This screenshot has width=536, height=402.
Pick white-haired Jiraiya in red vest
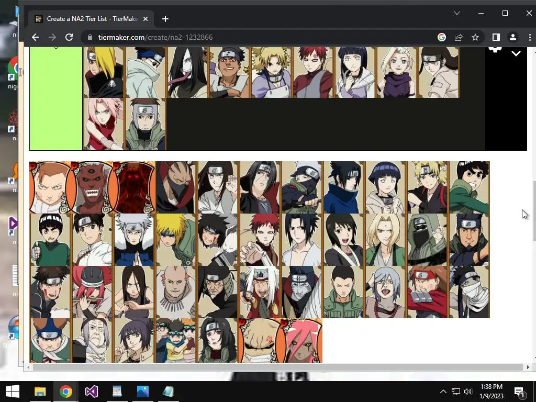[260, 292]
